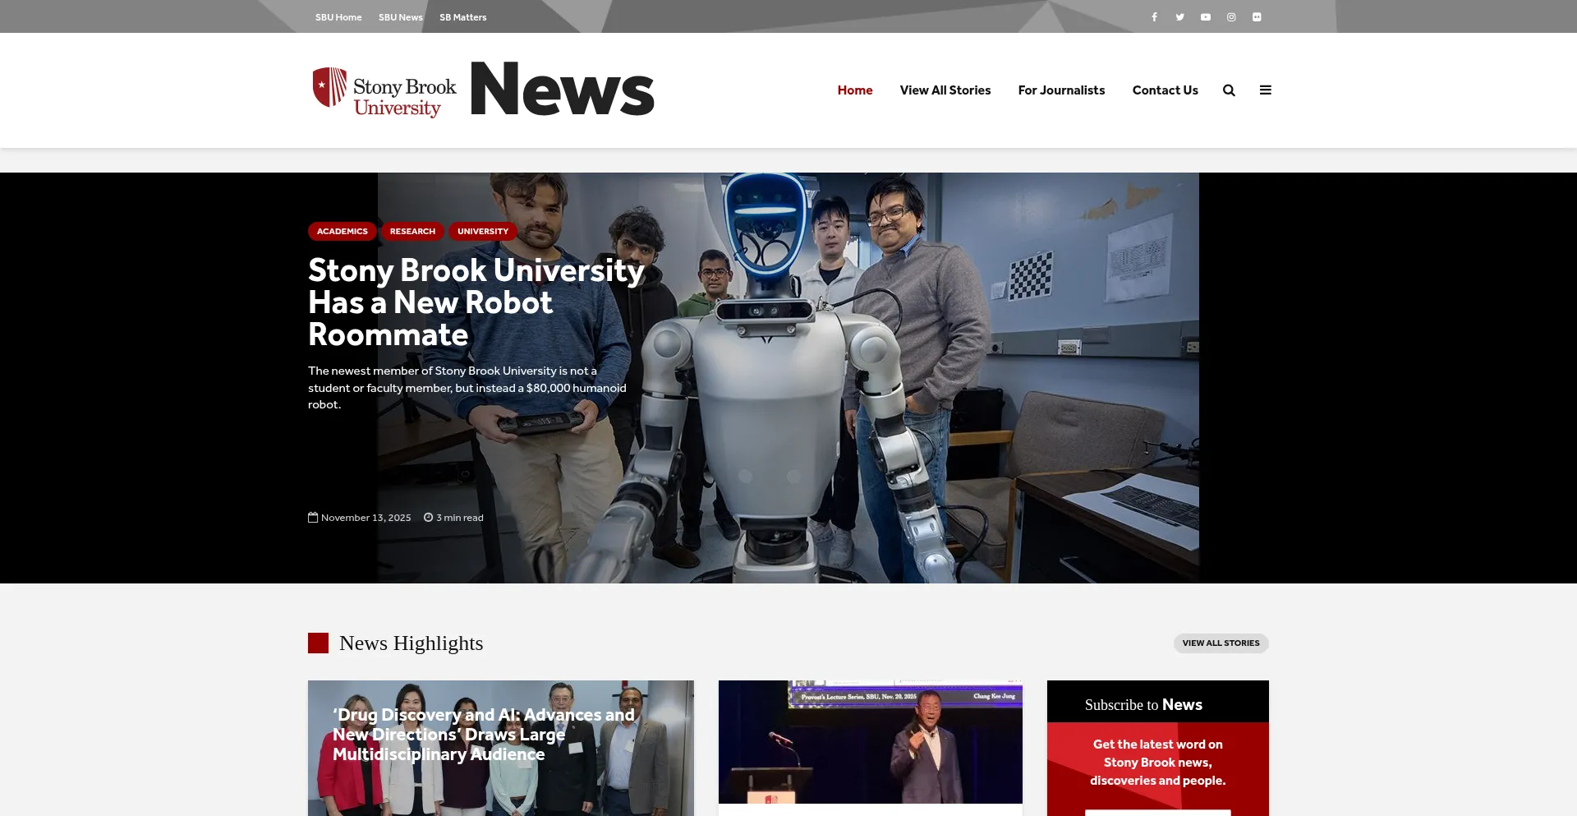The width and height of the screenshot is (1577, 816).
Task: Click the UNIVERSITY category tag
Action: [482, 232]
